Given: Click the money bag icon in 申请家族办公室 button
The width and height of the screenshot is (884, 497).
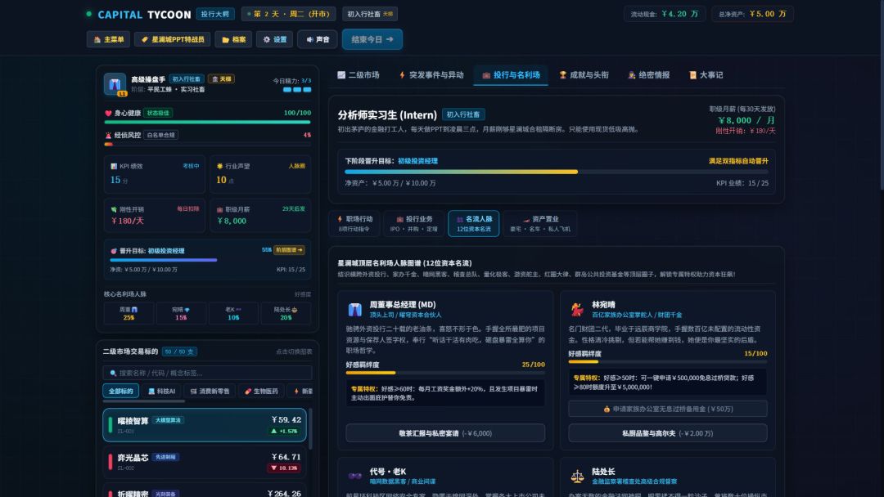Looking at the screenshot, I should click(x=607, y=410).
